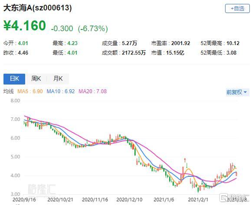The image size is (252, 205).
Task: Click the 市盈率 value 2001.92
Action: click(180, 43)
